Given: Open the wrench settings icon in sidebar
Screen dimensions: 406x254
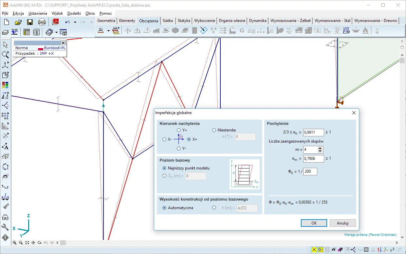Looking at the screenshot, I should tap(5, 227).
